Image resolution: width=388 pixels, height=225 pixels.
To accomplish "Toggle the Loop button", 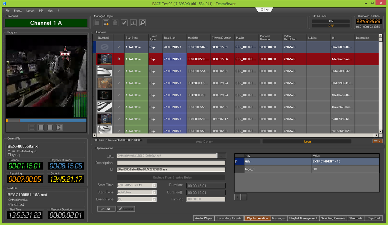I will point(307,141).
